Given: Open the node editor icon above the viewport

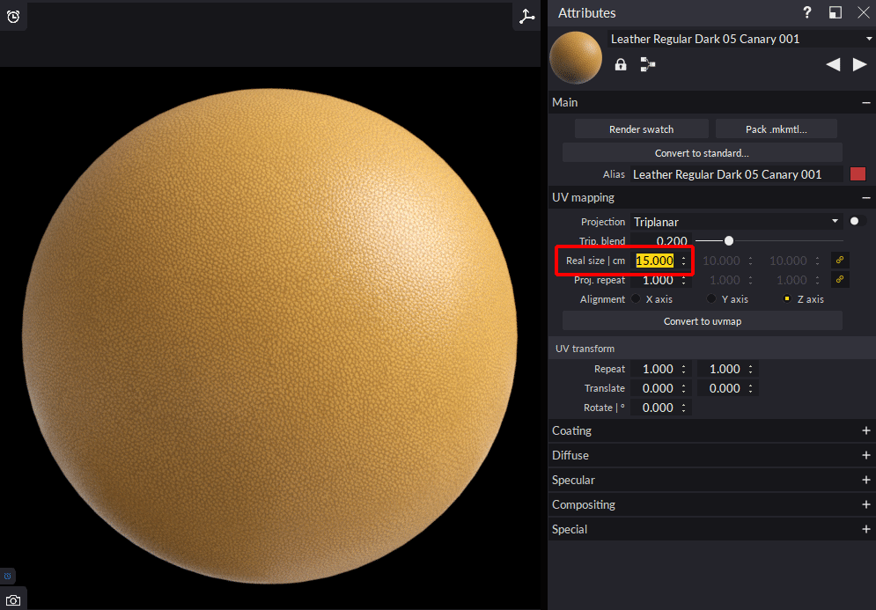Looking at the screenshot, I should click(x=526, y=16).
